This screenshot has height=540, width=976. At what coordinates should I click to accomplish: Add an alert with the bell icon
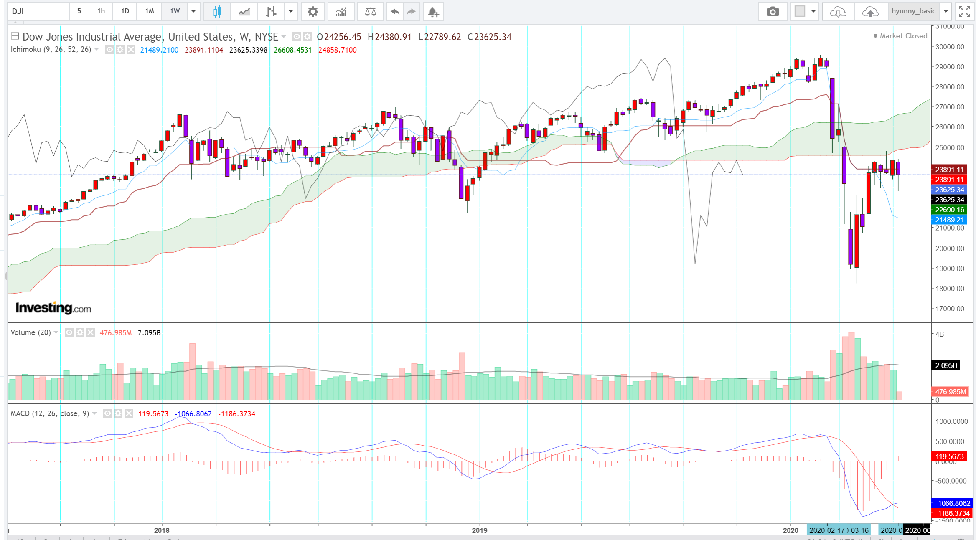coord(433,11)
